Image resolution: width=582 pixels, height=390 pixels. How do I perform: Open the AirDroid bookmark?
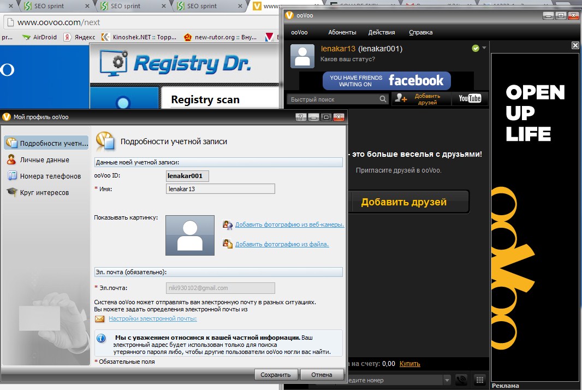tap(39, 37)
